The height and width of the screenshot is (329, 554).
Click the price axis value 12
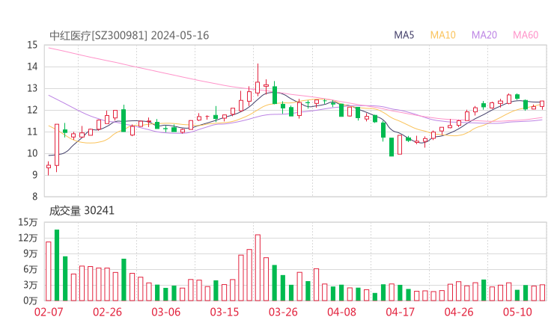tap(32, 110)
